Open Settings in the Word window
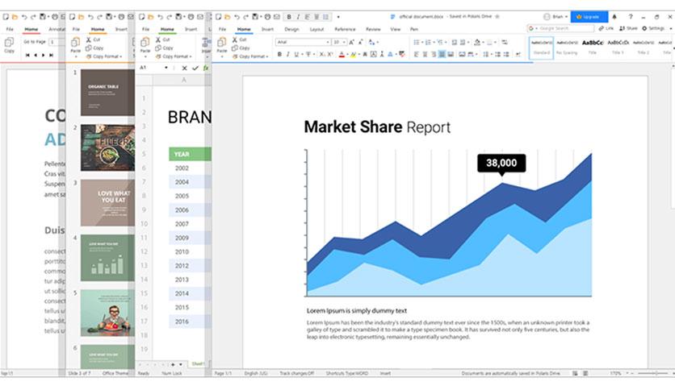Image resolution: width=675 pixels, height=390 pixels. 653,28
